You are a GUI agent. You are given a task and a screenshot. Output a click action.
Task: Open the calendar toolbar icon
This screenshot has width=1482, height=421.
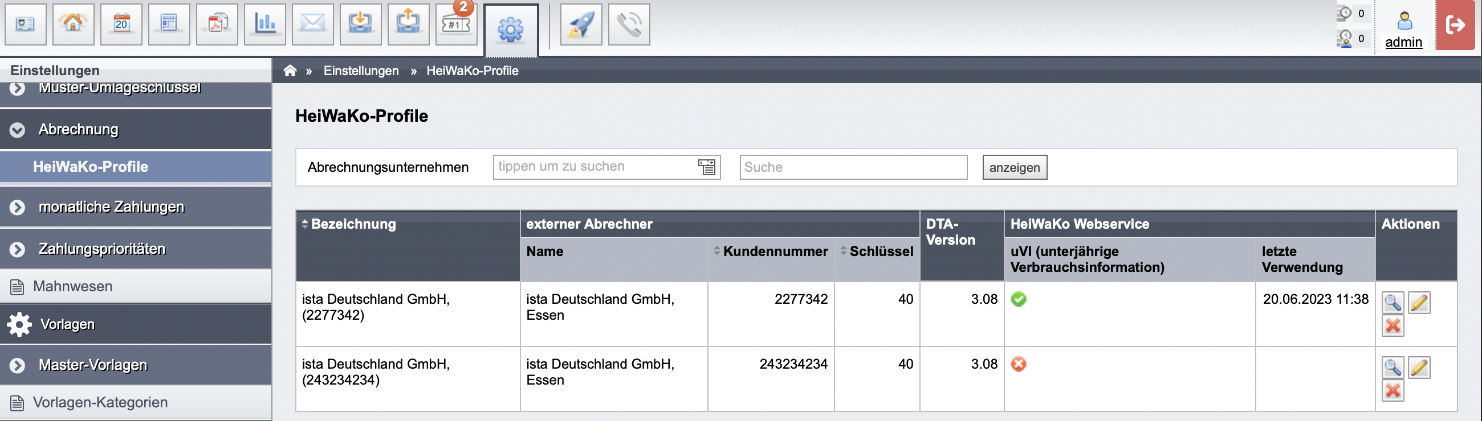click(x=121, y=24)
